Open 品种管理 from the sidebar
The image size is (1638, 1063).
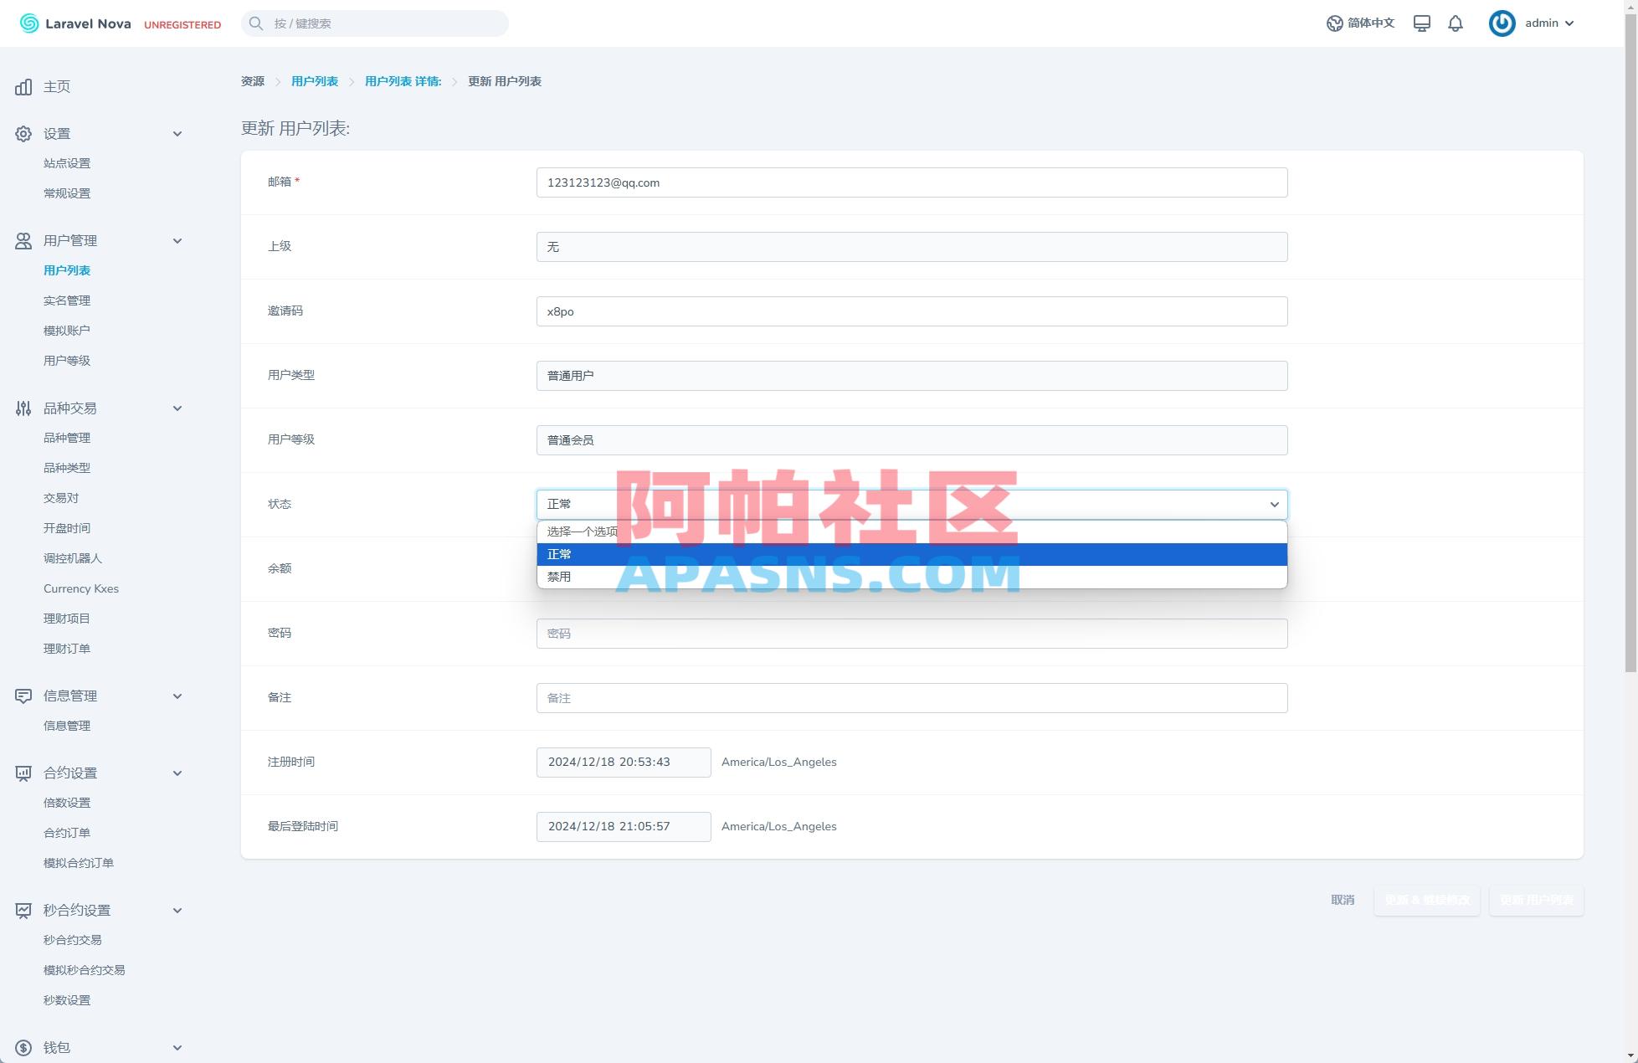[x=67, y=437]
